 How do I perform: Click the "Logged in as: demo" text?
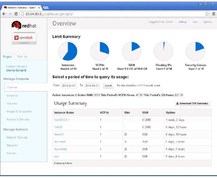[161, 22]
